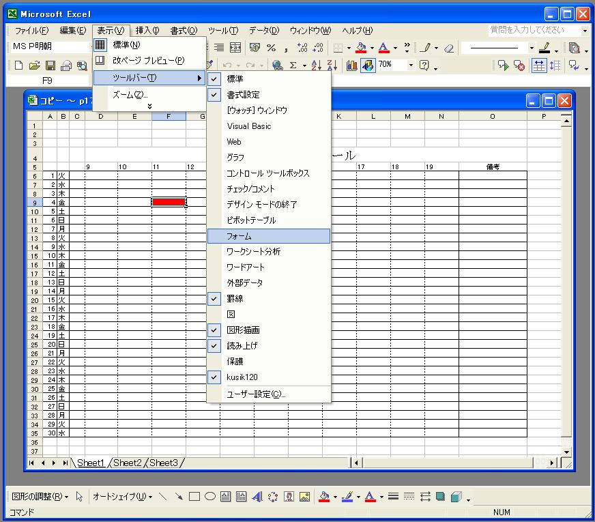Viewport: 595px width, 522px height.
Task: Open the Font Color dropdown arrow in formatting toolbar
Action: click(395, 48)
